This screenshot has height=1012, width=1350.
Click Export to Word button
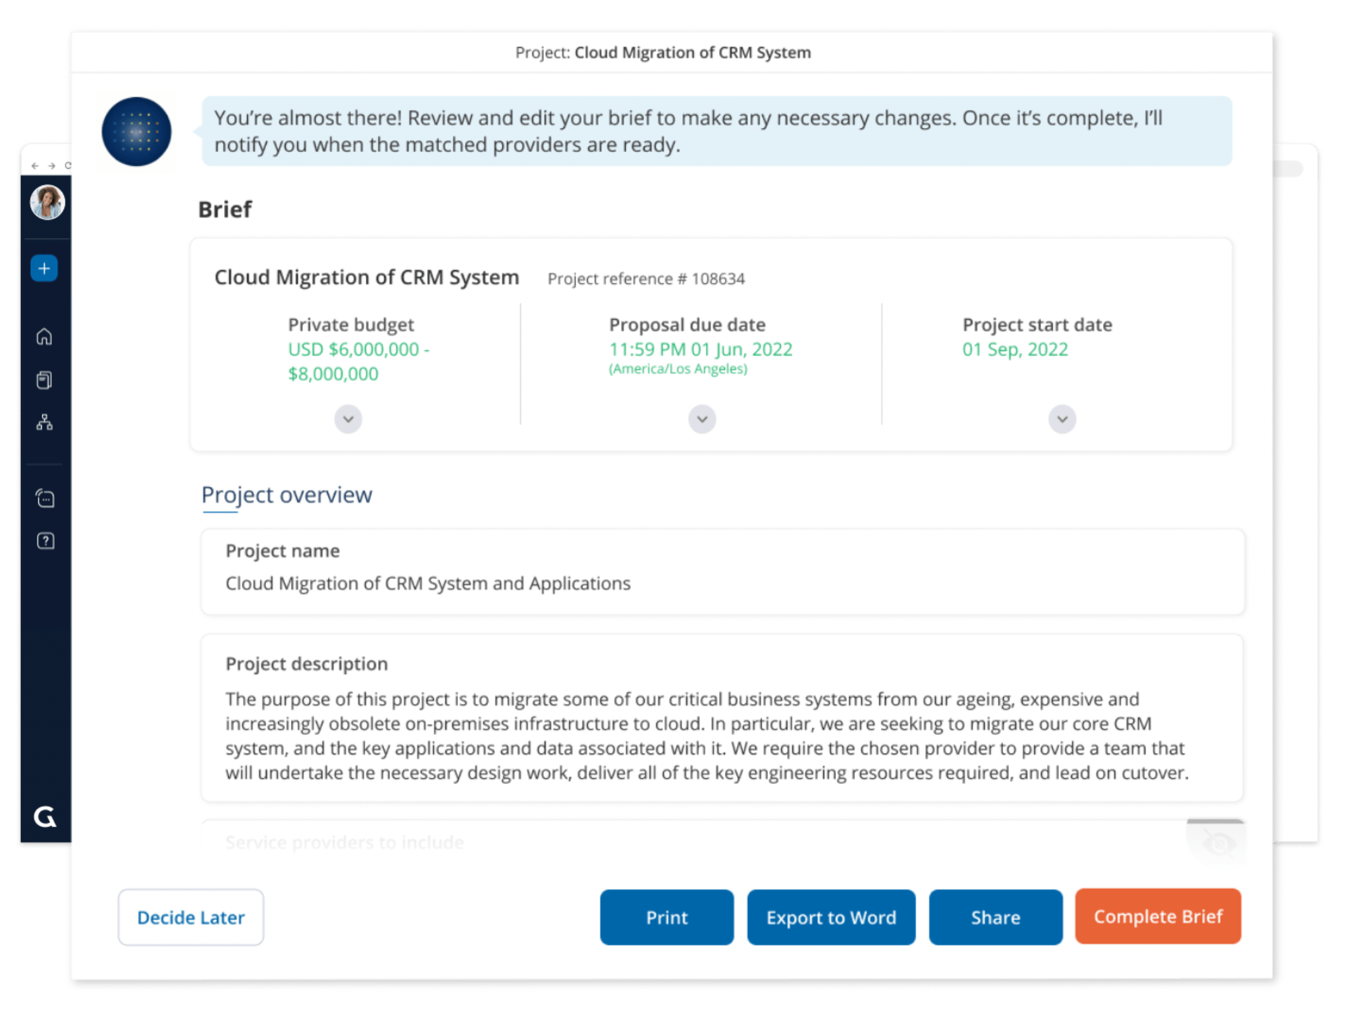pos(831,918)
